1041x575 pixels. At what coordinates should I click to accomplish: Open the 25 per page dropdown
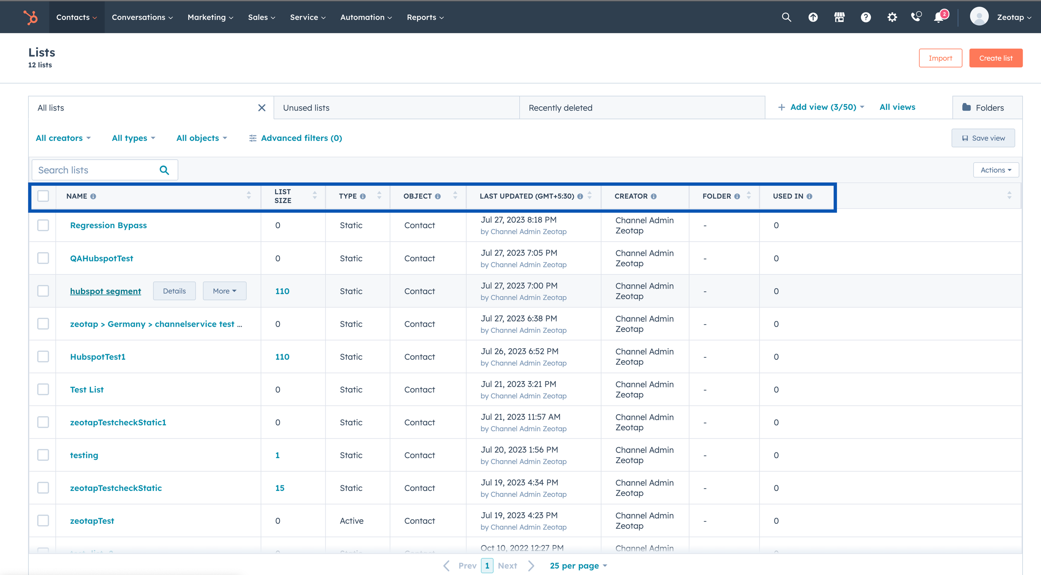point(578,565)
